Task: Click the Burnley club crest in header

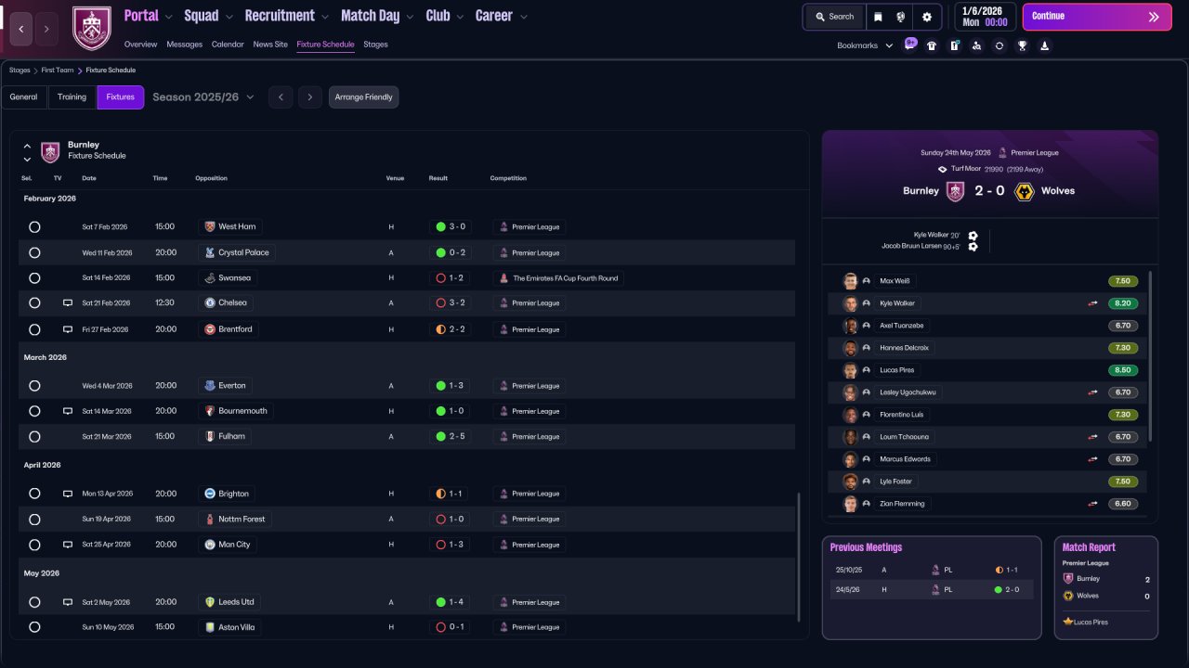Action: 91,29
